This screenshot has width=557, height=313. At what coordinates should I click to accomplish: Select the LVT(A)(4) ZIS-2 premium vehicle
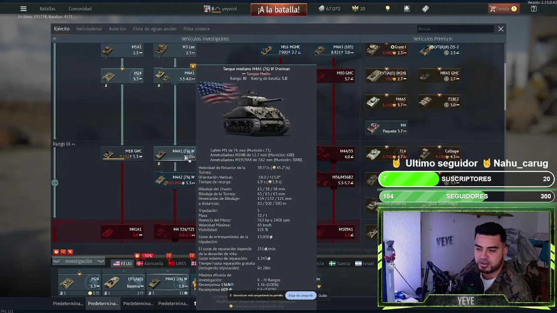click(440, 50)
